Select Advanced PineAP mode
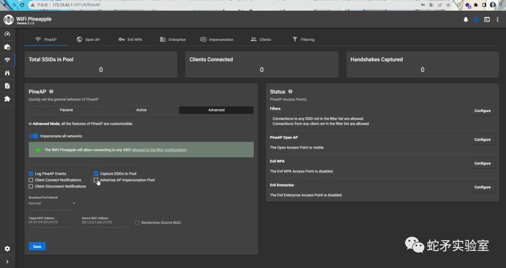This screenshot has height=268, width=506. pyautogui.click(x=216, y=110)
